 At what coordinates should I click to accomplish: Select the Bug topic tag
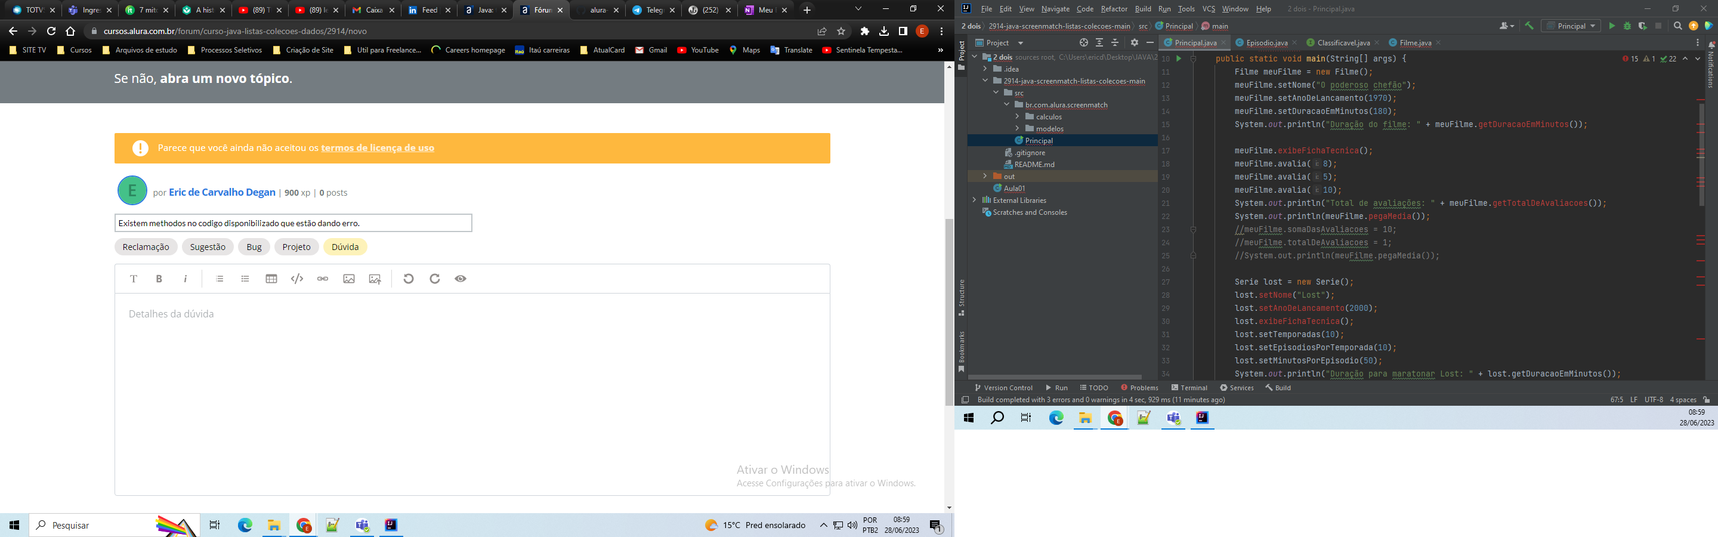coord(254,247)
